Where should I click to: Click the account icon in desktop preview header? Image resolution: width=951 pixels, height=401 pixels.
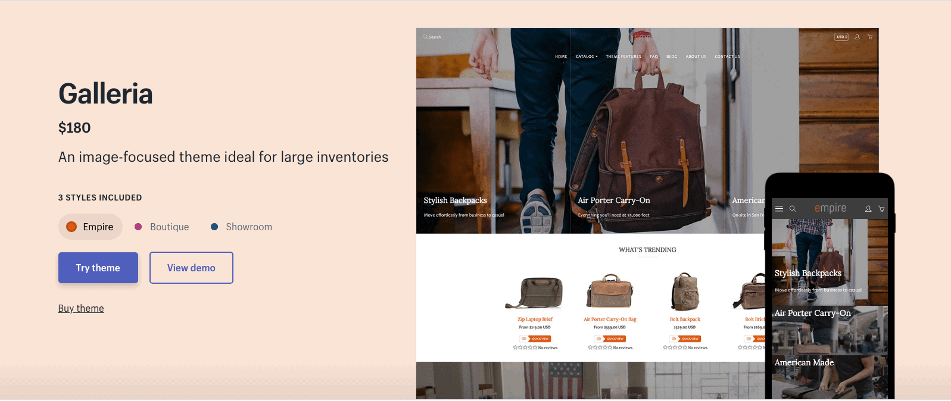[x=857, y=37]
